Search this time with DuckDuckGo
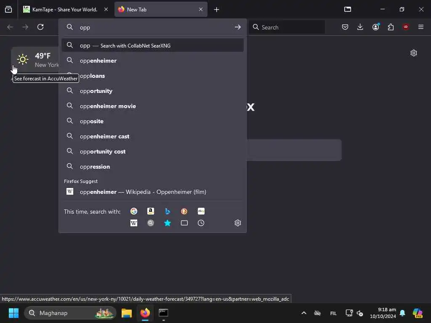 tap(184, 211)
